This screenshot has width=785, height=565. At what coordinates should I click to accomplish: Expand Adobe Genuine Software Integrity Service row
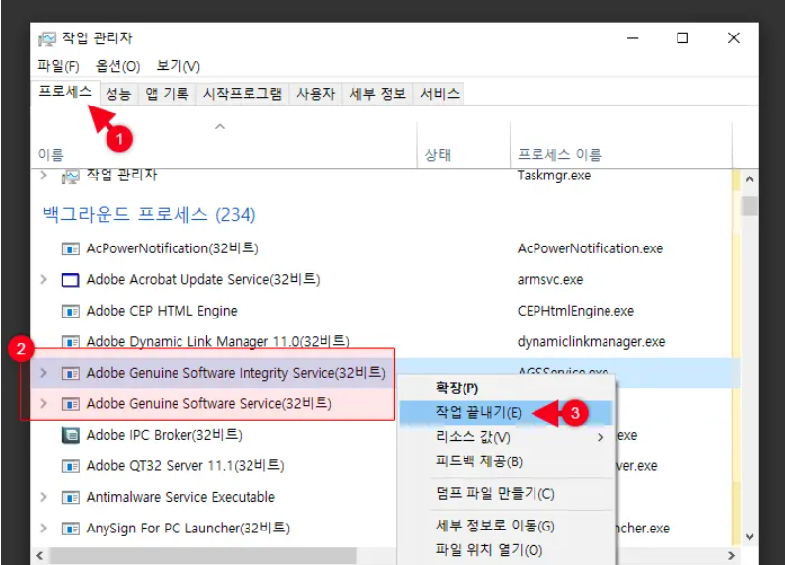click(43, 373)
